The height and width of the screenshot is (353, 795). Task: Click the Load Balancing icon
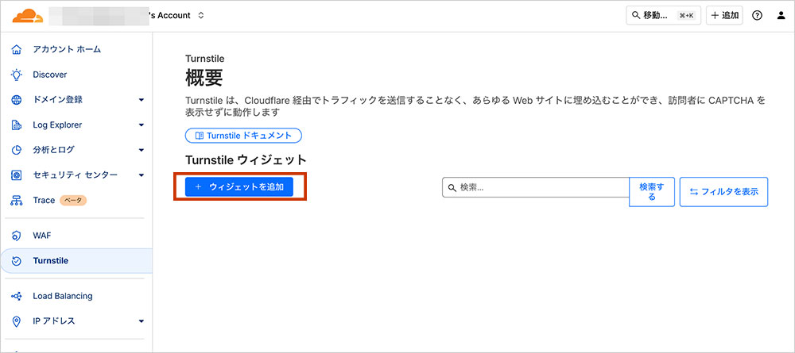coord(17,296)
